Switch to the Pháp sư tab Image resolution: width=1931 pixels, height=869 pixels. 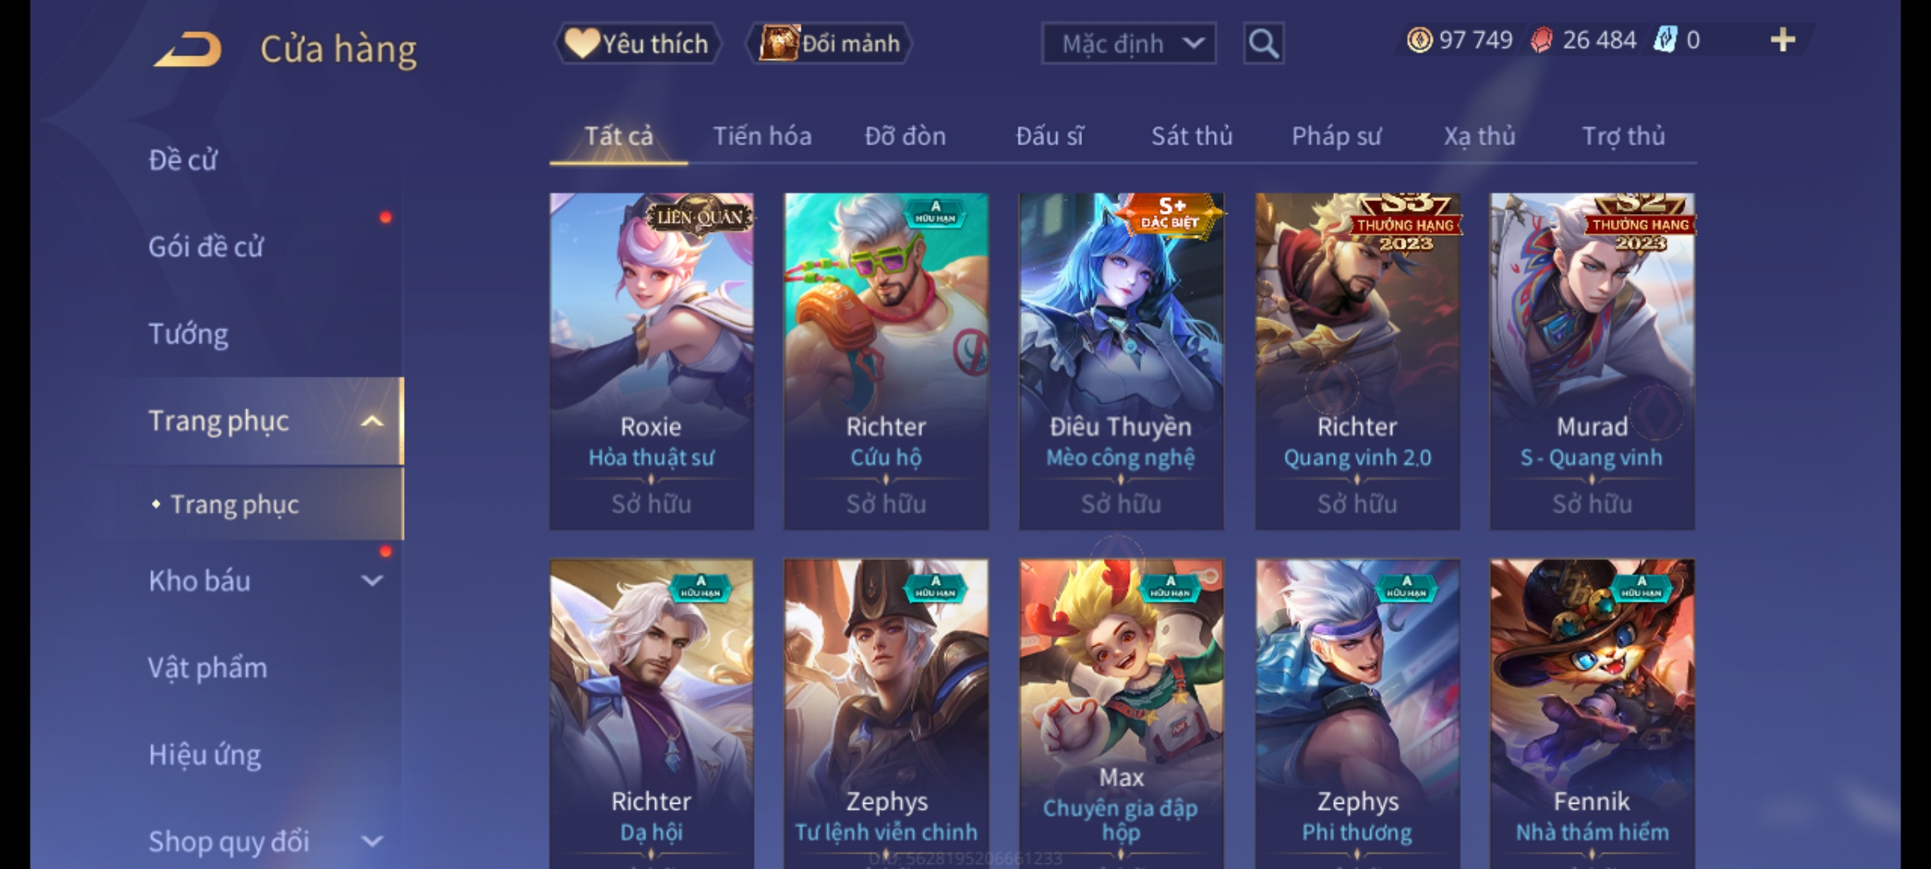click(x=1336, y=137)
